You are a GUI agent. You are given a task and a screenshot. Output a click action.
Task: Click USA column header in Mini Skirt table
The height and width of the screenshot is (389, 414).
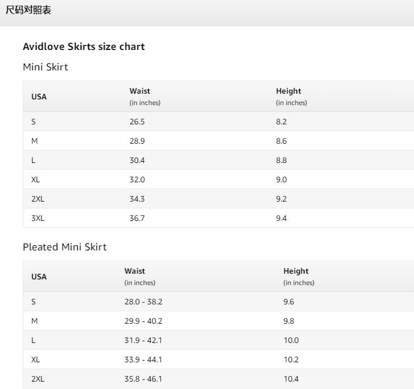[x=39, y=97]
